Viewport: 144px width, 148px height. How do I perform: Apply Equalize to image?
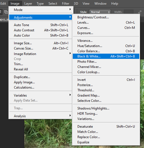106,142
